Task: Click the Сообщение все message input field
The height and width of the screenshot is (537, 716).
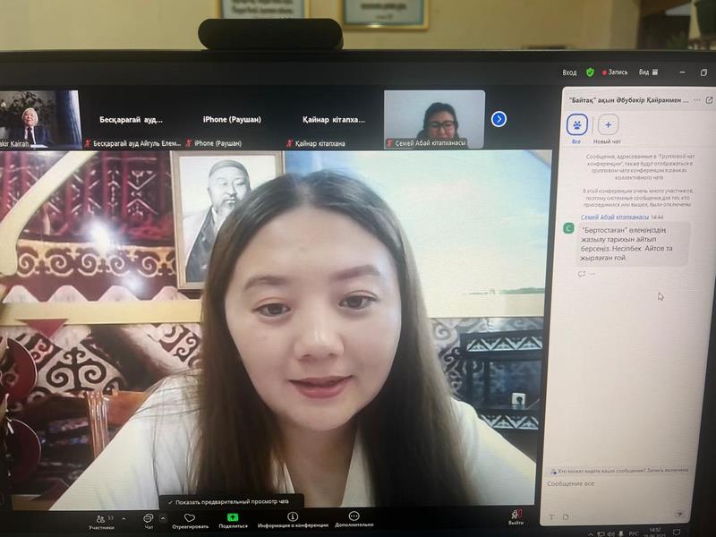Action: tap(618, 484)
